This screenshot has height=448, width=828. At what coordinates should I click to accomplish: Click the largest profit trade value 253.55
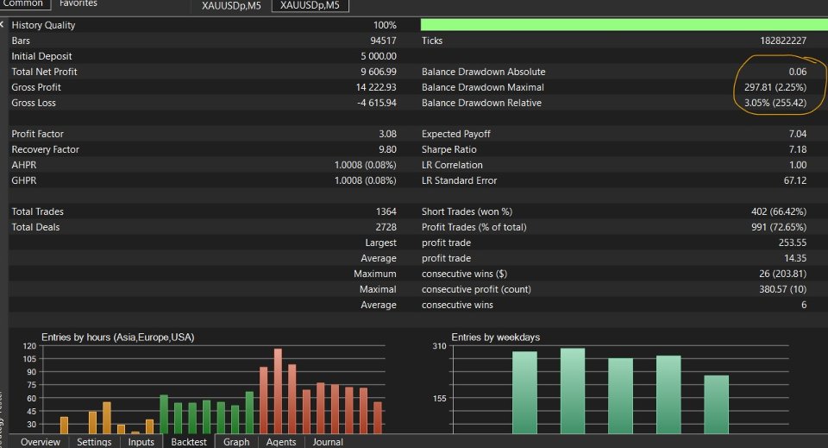click(793, 243)
